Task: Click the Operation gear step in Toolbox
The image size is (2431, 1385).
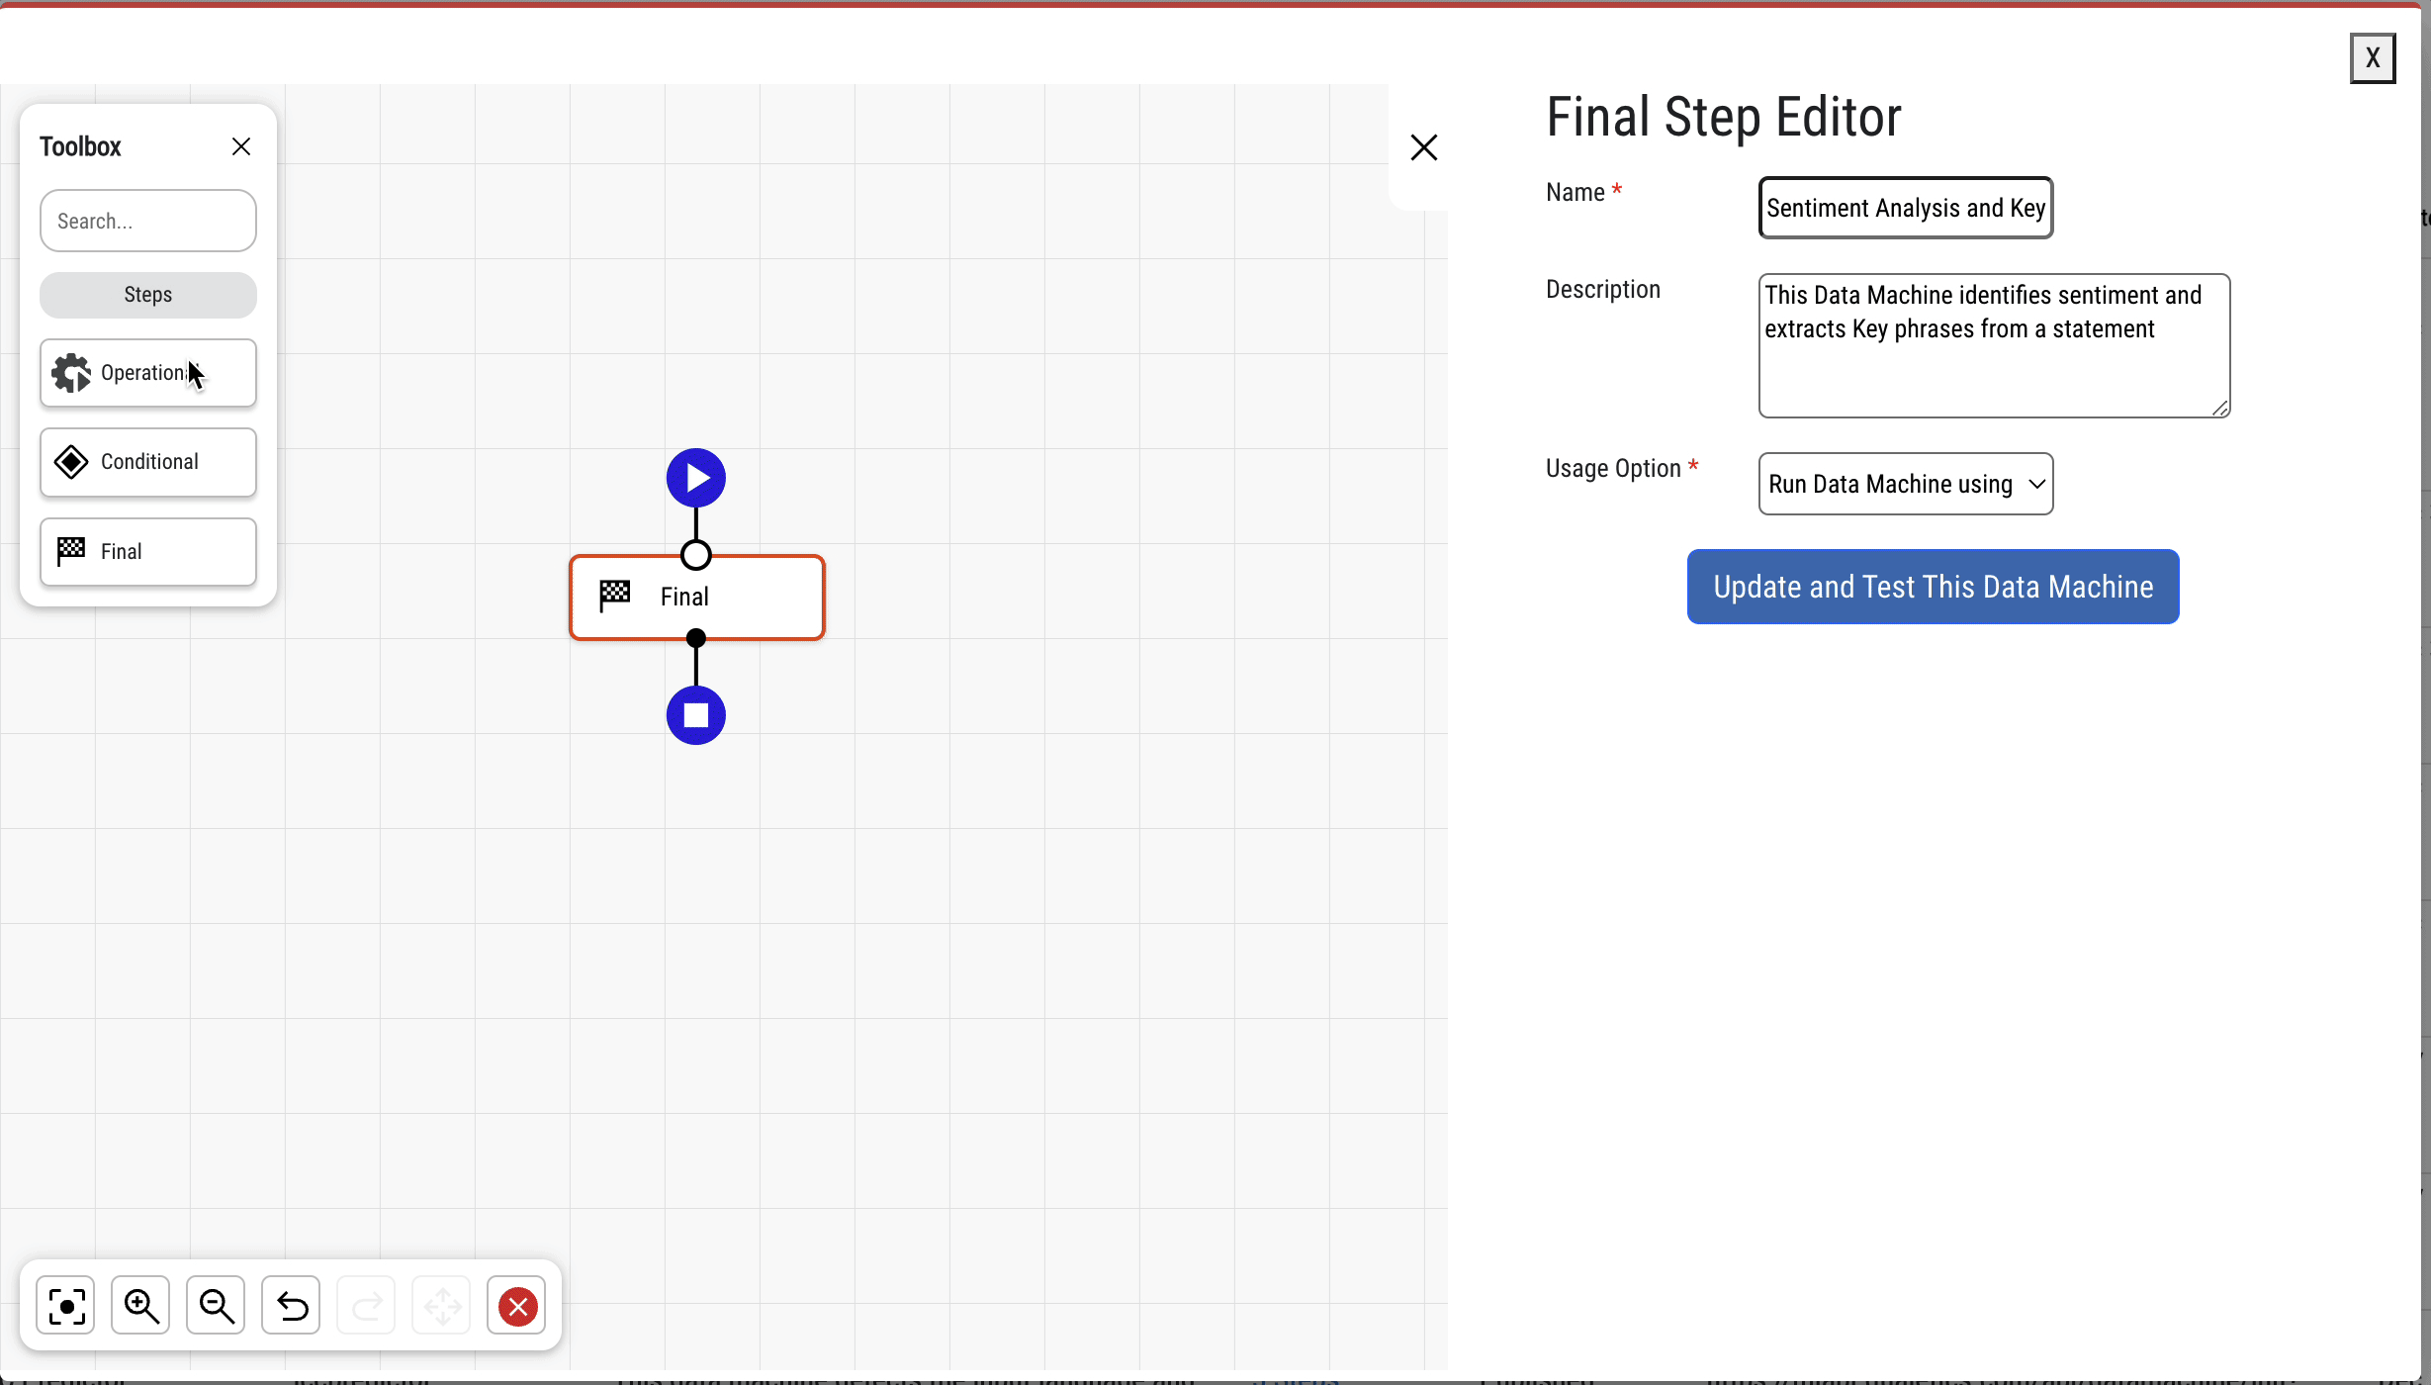Action: pos(148,373)
